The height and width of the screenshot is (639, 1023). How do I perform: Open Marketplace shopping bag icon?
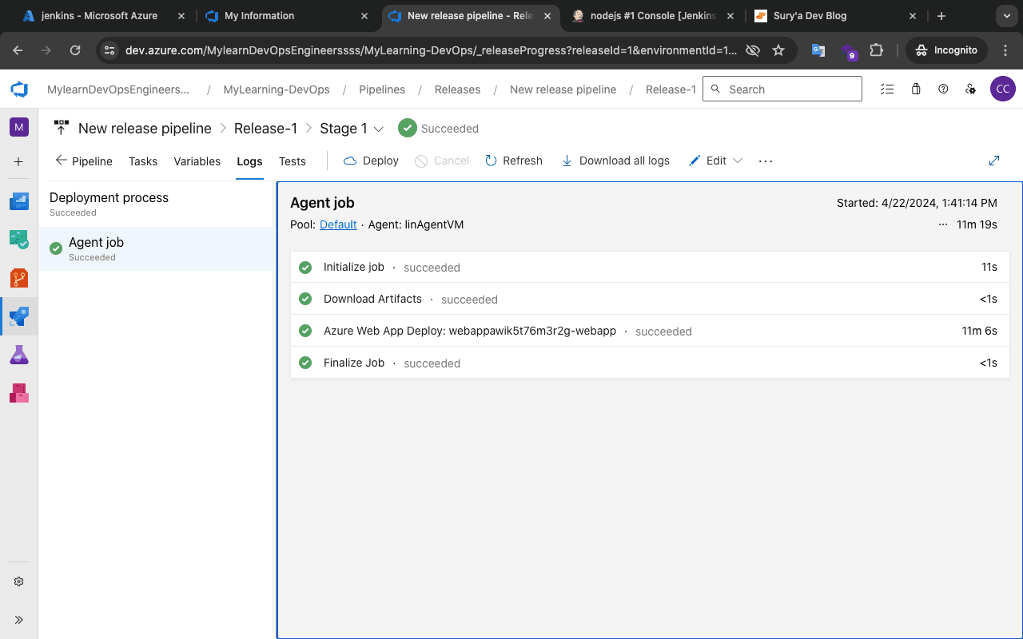(916, 89)
